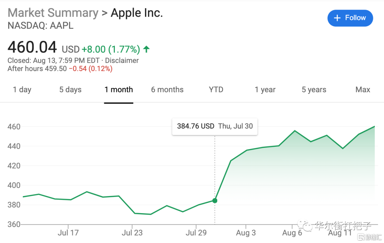Viewport: 384px width, 243px height.
Task: Select the 5 years range
Action: point(314,90)
